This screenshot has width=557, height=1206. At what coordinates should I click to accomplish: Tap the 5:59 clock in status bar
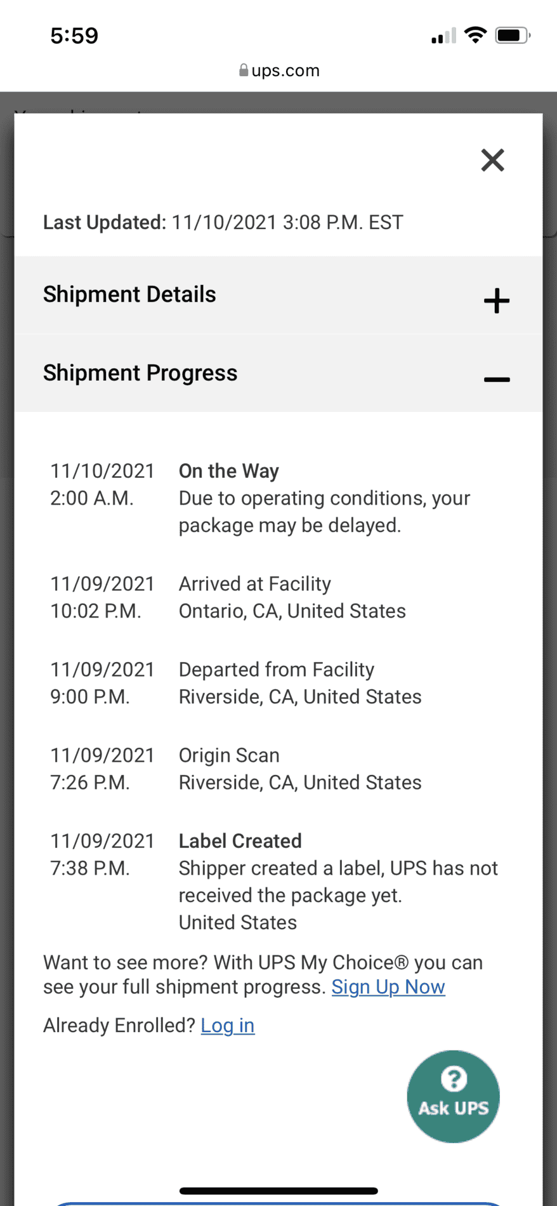74,36
